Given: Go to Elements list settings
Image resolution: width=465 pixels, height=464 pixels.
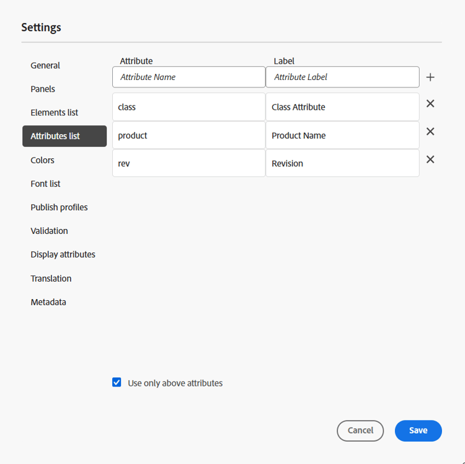Looking at the screenshot, I should 55,113.
